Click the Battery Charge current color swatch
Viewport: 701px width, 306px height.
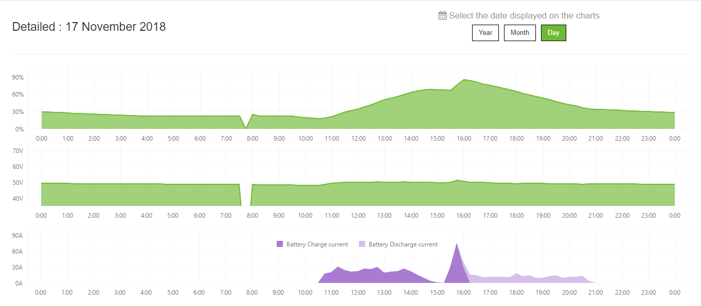coord(280,244)
